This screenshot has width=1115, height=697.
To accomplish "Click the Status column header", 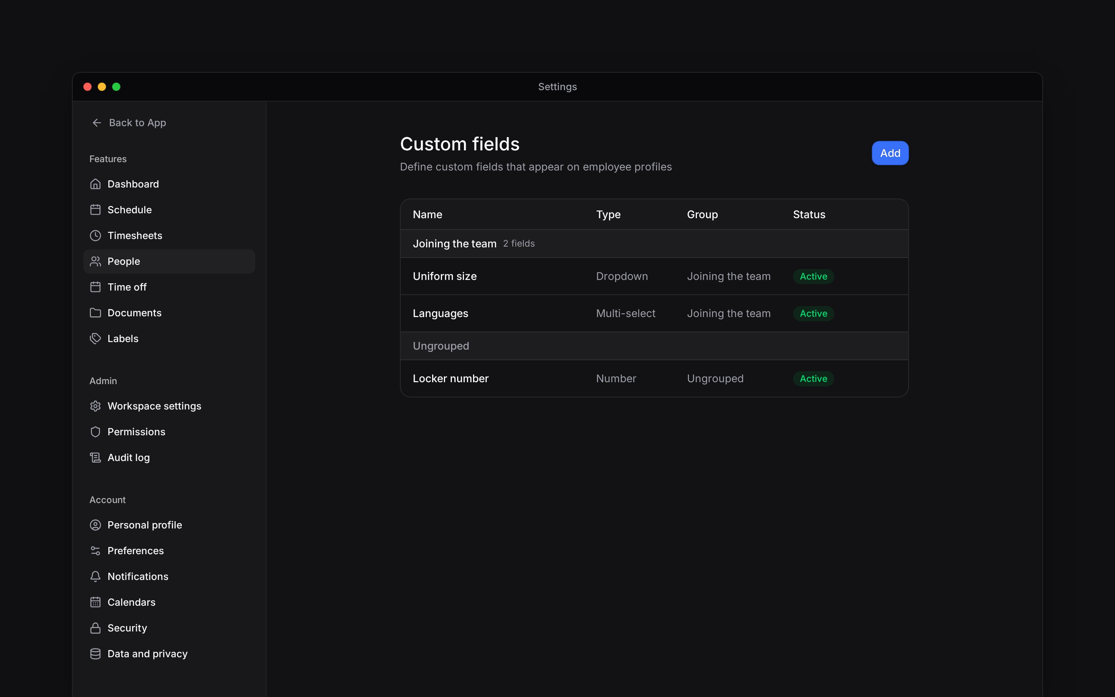I will point(809,214).
